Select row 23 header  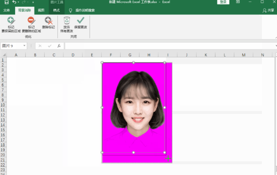pyautogui.click(x=3, y=170)
